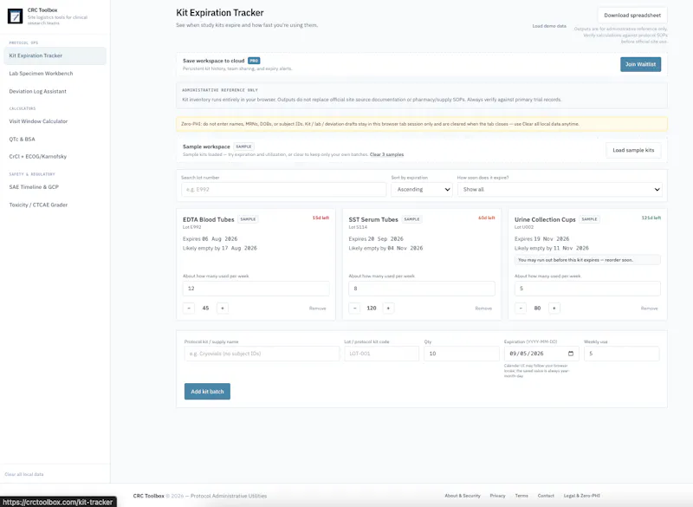Click the Expiration date input

click(x=541, y=354)
